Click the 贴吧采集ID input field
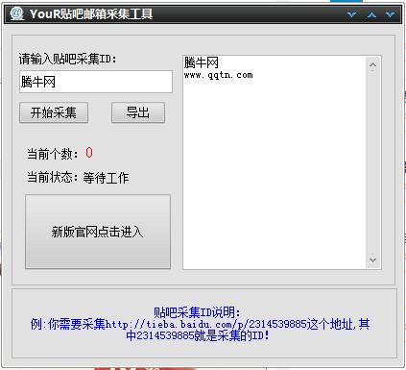 pyautogui.click(x=96, y=82)
